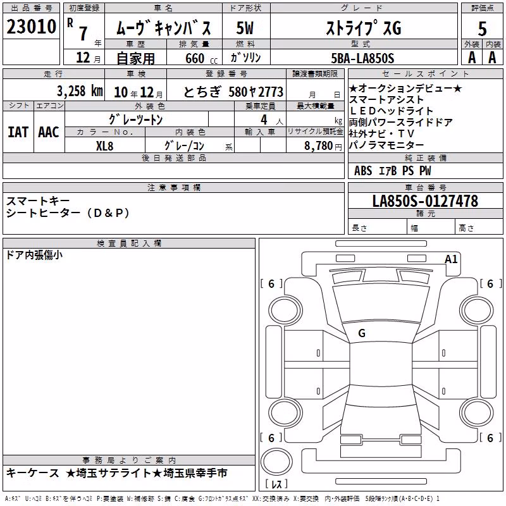The width and height of the screenshot is (506, 506).
Task: Click transmission type IAT
Action: [18, 132]
